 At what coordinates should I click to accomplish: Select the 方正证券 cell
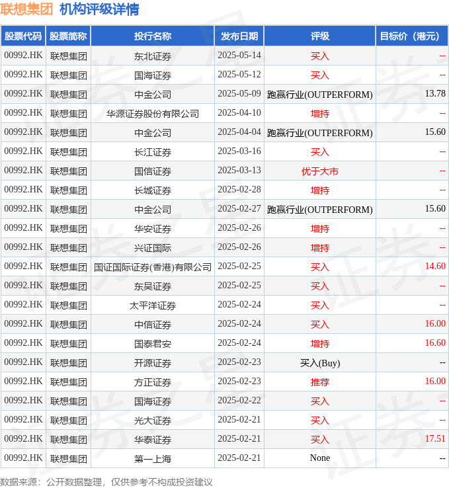tap(153, 382)
